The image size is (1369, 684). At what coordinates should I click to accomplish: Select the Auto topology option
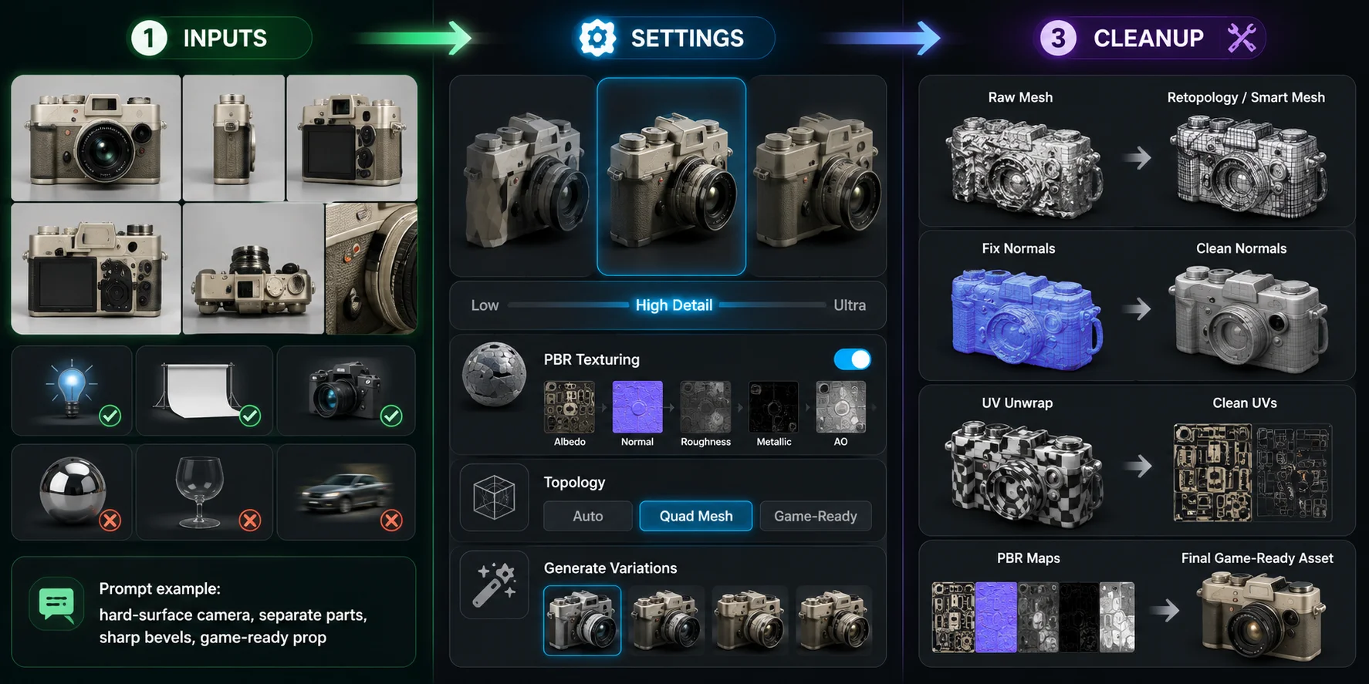[x=588, y=516]
